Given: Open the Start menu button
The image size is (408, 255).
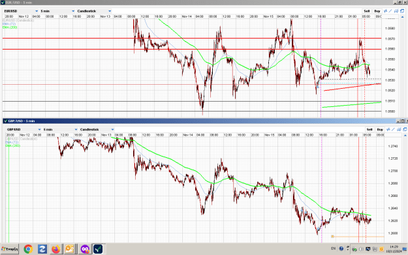Looking at the screenshot, I should tap(10, 249).
